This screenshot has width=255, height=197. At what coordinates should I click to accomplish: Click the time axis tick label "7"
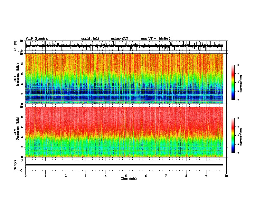(166, 176)
